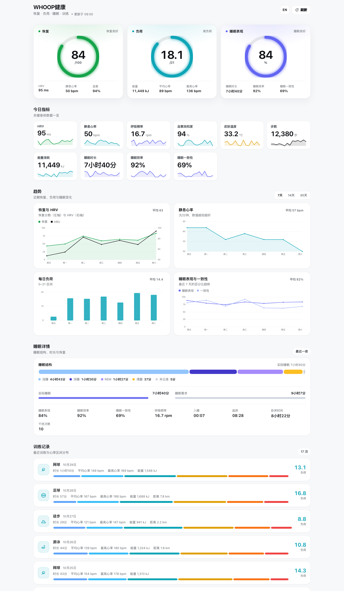Image resolution: width=344 pixels, height=591 pixels.
Task: Click the tennis icon for 10月25日 workout
Action: (44, 573)
